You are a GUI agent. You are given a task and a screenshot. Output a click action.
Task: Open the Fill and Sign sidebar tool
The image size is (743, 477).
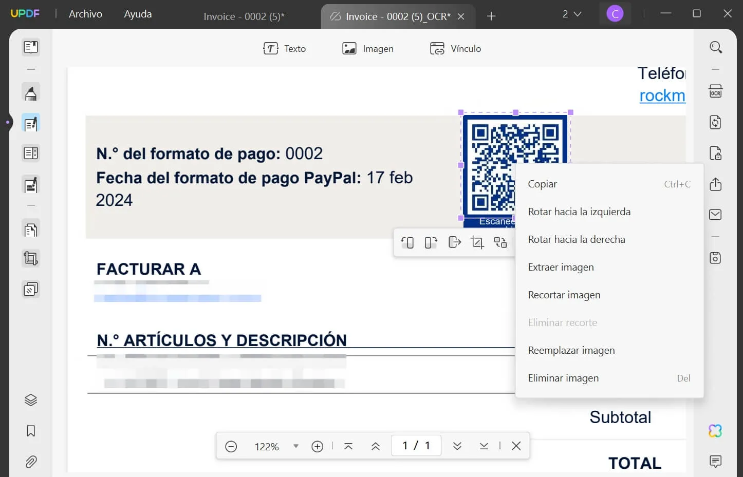31,185
